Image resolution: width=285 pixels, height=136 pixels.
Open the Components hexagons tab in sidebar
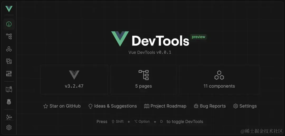[9, 49]
